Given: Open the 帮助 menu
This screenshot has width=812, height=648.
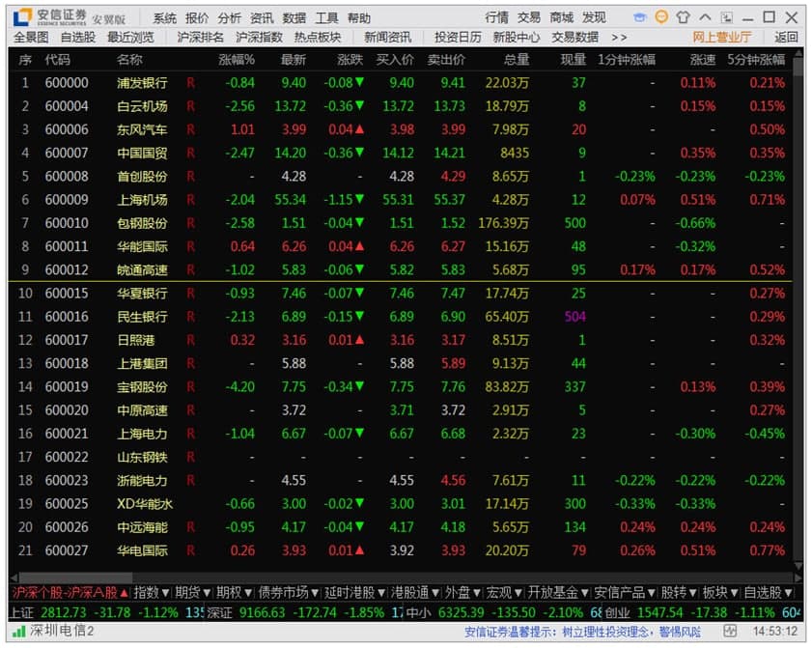Looking at the screenshot, I should pos(358,18).
